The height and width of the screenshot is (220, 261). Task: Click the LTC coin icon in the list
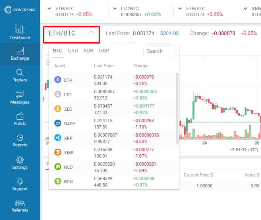[x=58, y=94]
